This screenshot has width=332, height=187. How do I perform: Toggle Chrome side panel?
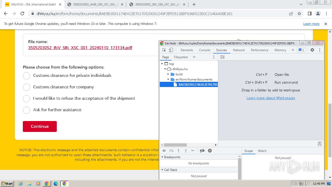[x=309, y=14]
